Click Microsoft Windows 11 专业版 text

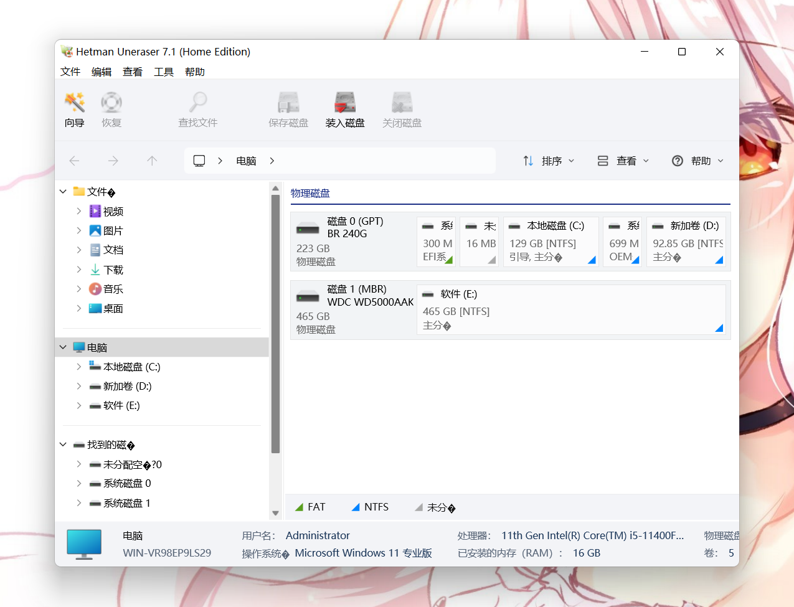(363, 553)
